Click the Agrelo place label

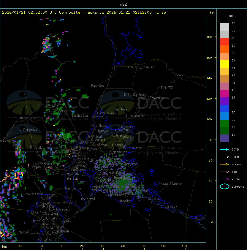[x=72, y=178]
